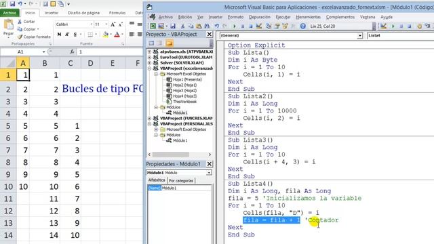The width and height of the screenshot is (434, 244).
Task: Click the Find binoculars icon in VBA toolbar
Action: 207,26
